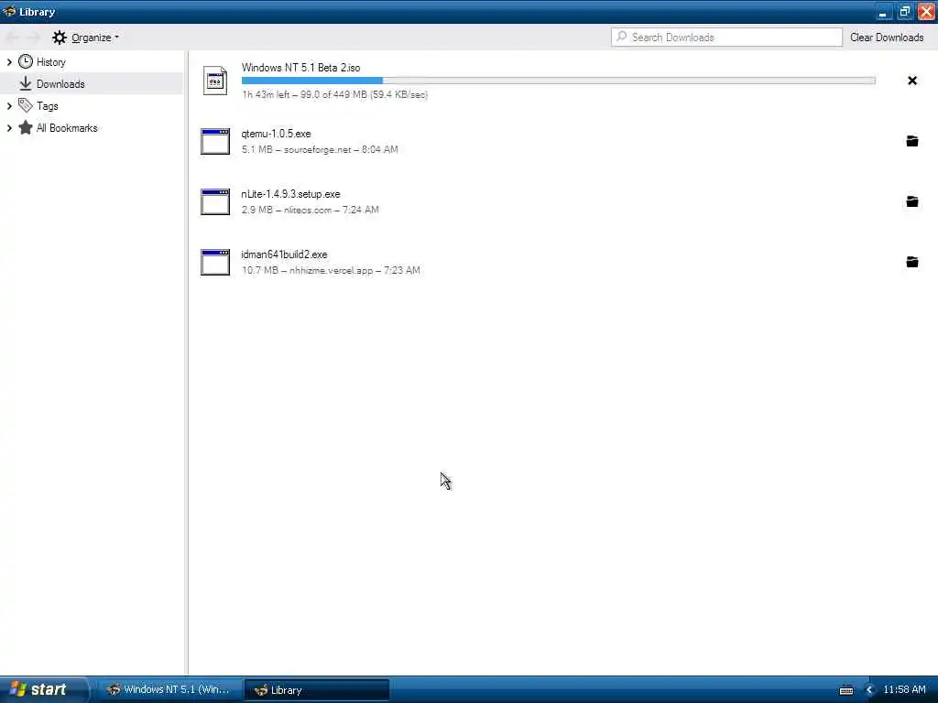Click the nLite-1.4.9.3.setup.exe file icon
Image resolution: width=938 pixels, height=703 pixels.
point(214,202)
